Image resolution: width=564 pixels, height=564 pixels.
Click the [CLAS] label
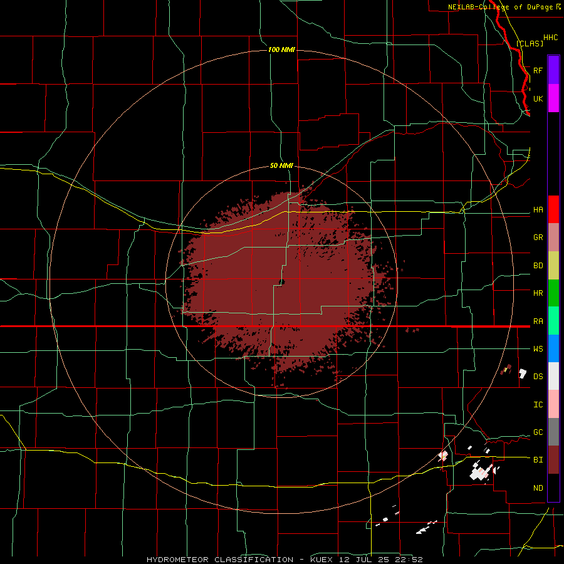pos(530,43)
